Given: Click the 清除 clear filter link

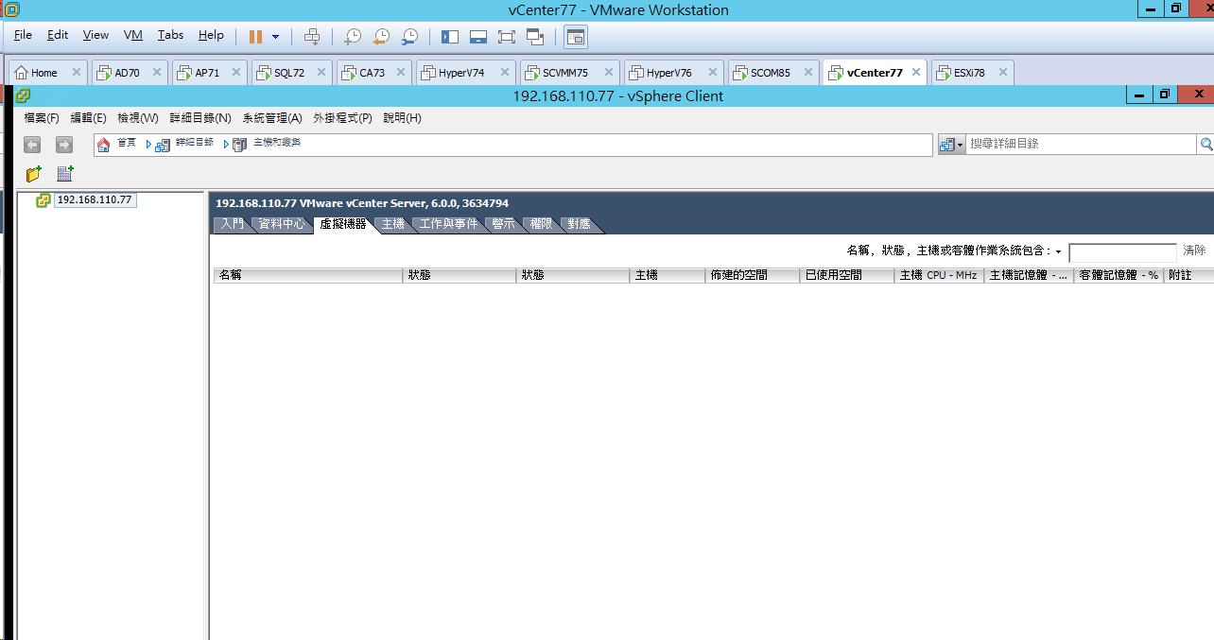Looking at the screenshot, I should tap(1194, 251).
